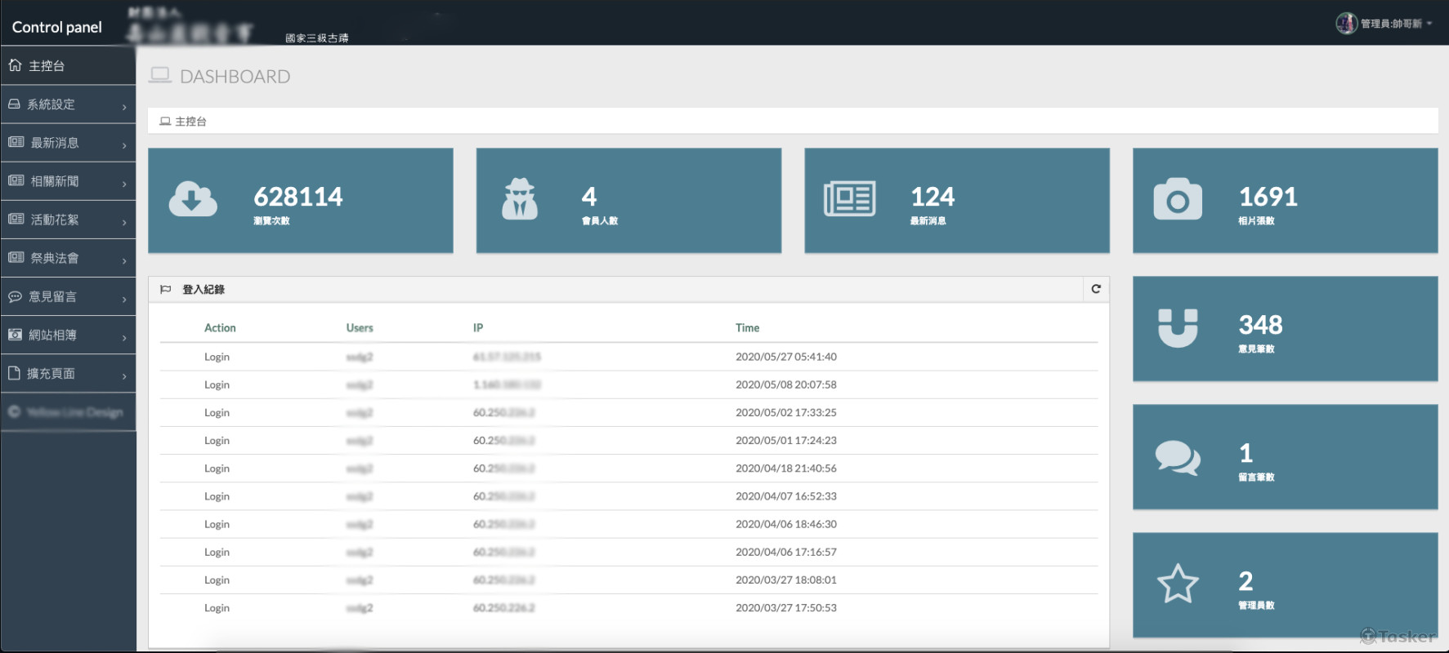Click the administrator avatar image

pos(1346,24)
